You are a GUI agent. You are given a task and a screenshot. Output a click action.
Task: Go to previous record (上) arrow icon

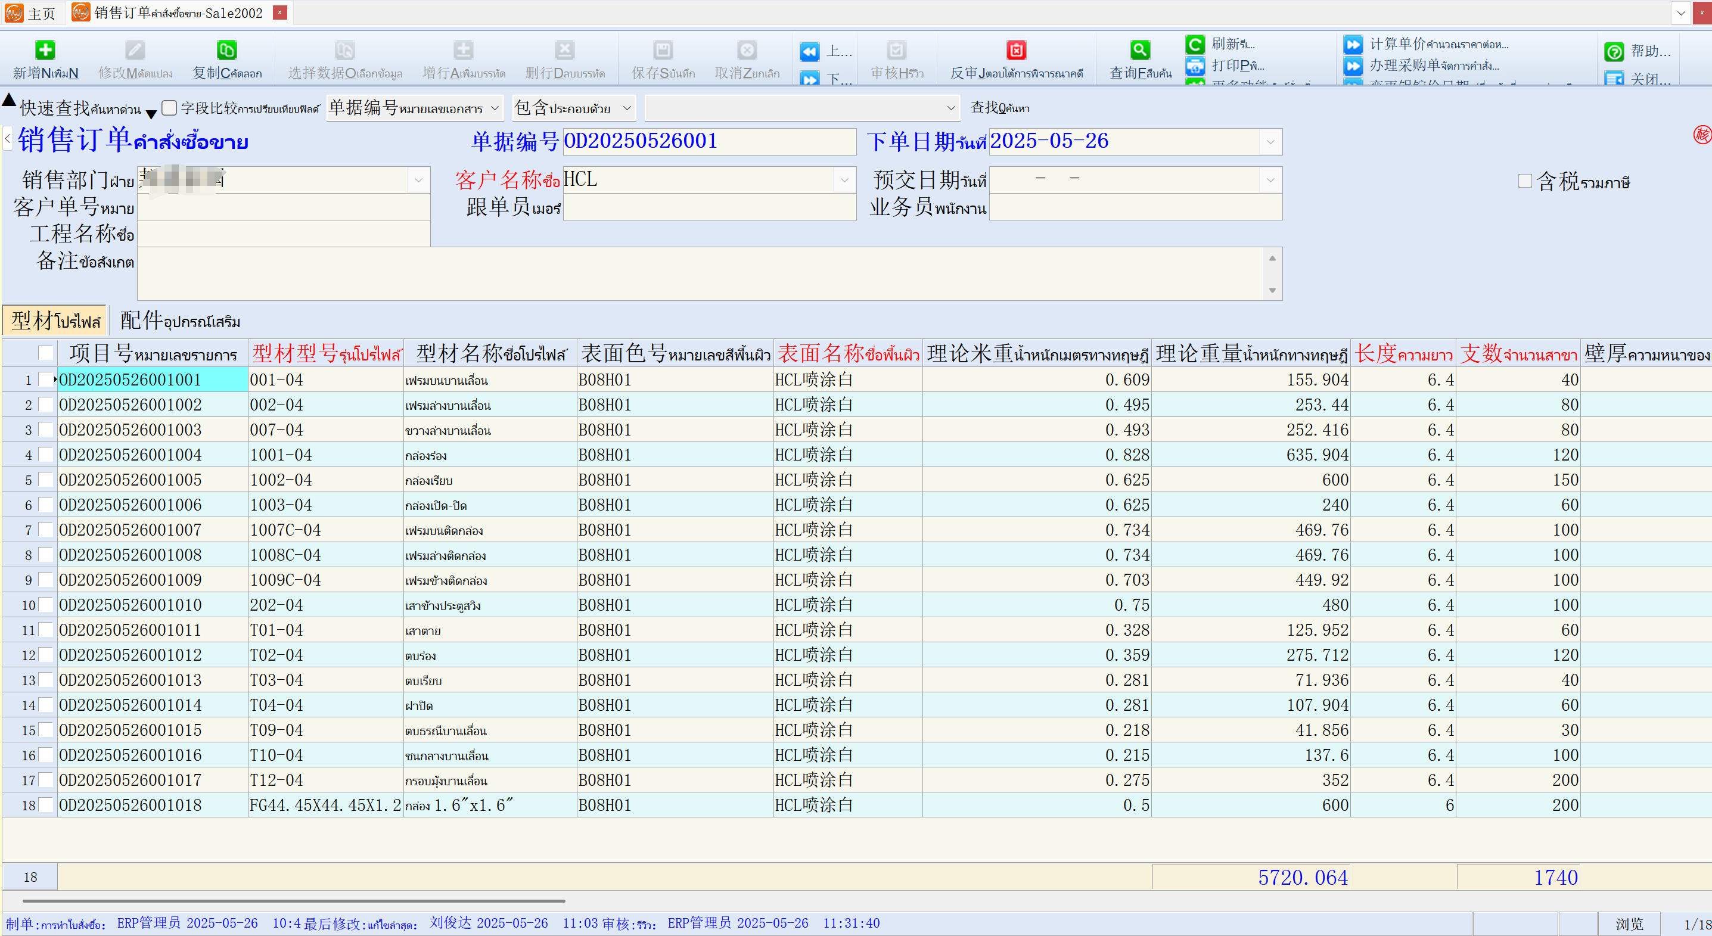pos(809,52)
